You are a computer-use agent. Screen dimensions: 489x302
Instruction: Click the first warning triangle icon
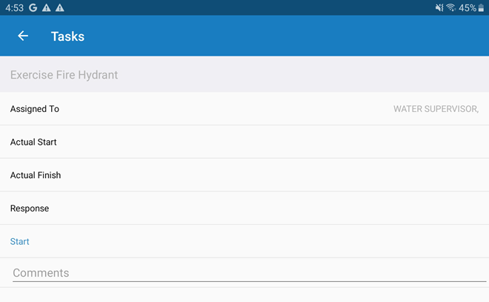[47, 7]
